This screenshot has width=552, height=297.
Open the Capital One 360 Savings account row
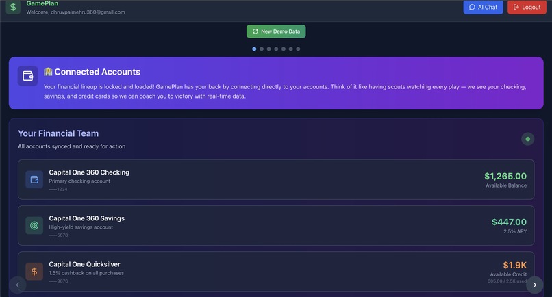coord(276,226)
